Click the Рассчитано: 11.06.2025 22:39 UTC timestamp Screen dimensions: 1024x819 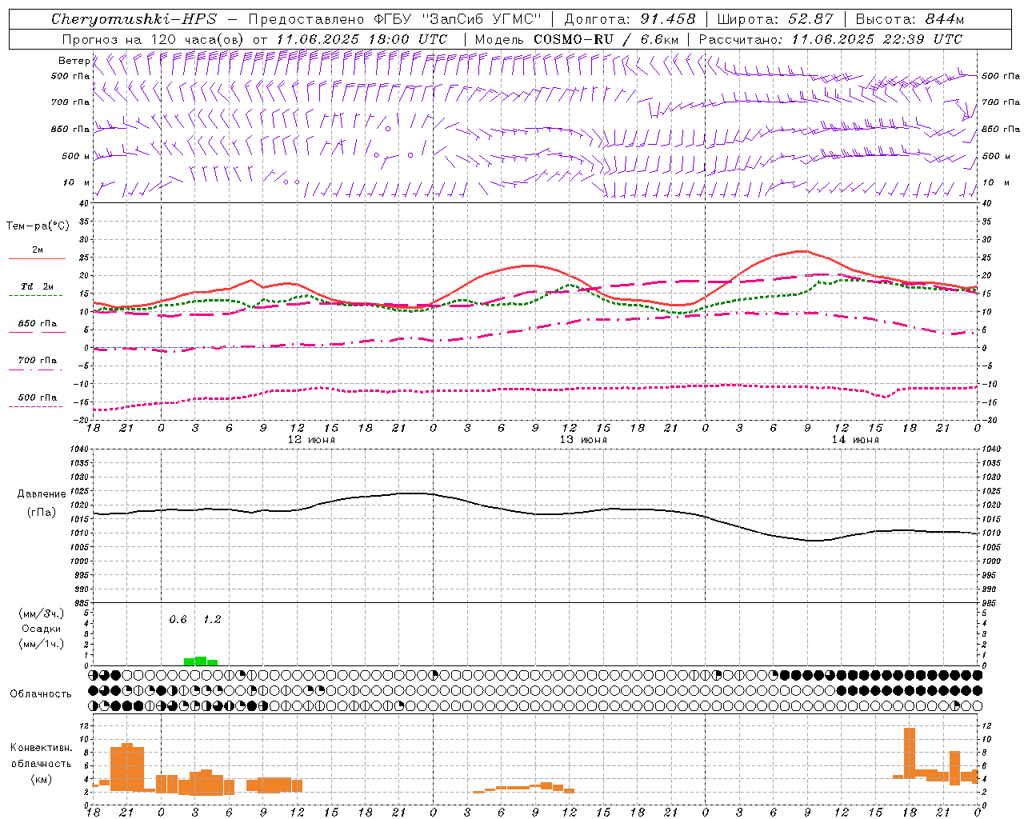830,39
